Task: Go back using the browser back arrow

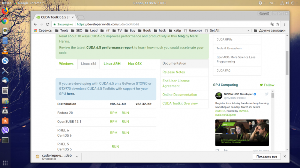Action: [x=35, y=24]
